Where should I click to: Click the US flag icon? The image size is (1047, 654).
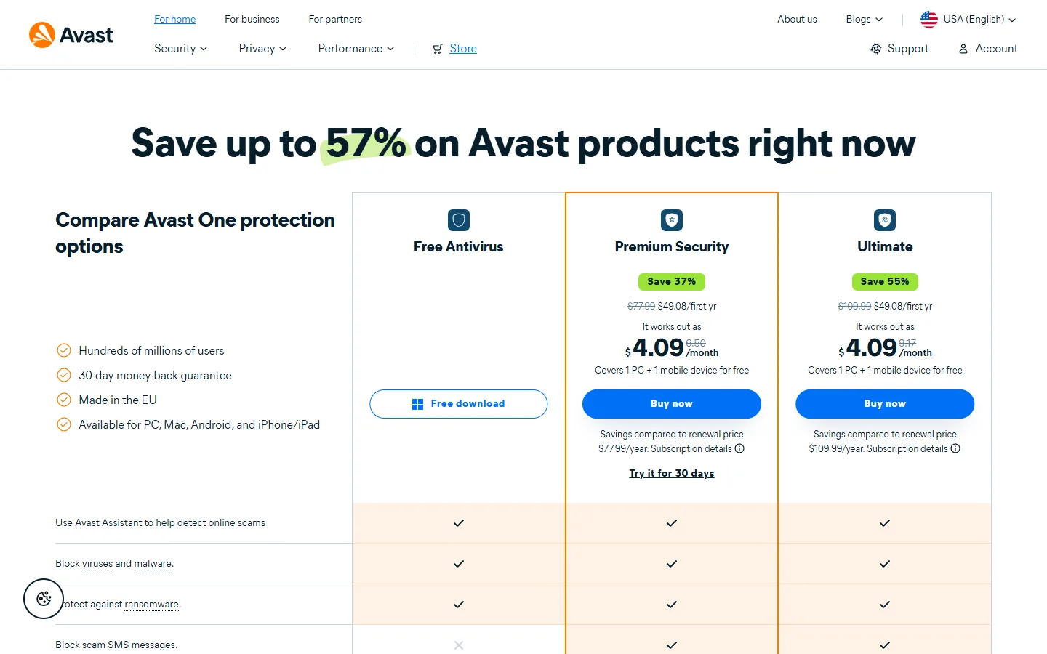(929, 20)
